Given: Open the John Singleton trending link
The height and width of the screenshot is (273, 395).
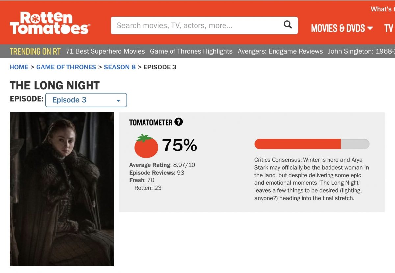Looking at the screenshot, I should [361, 51].
